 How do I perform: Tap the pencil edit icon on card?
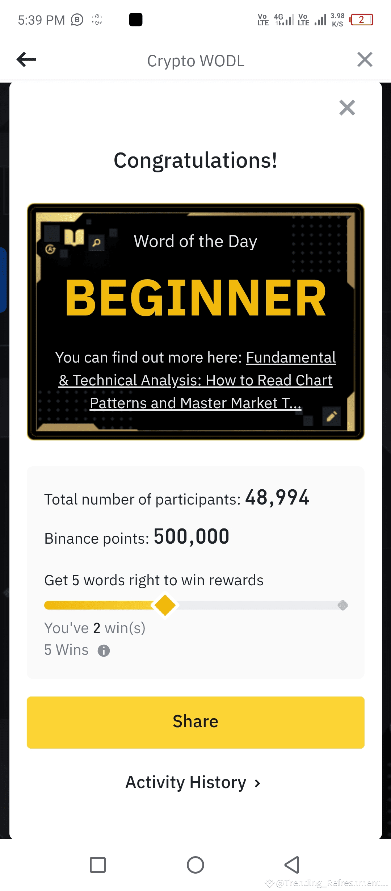click(x=332, y=416)
